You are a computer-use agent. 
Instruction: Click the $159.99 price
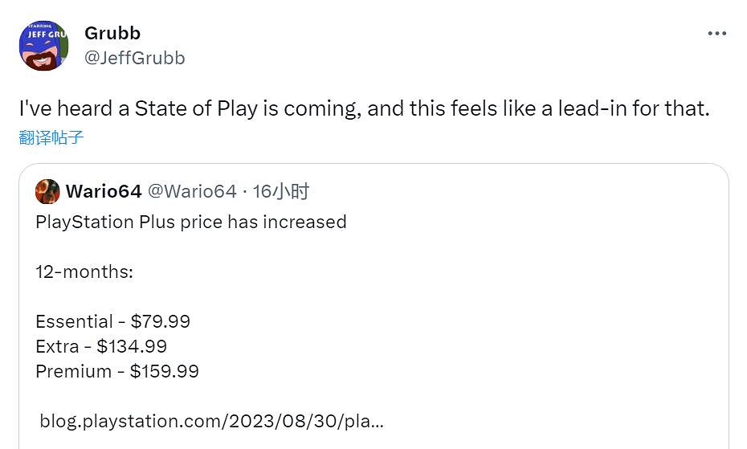[x=165, y=371]
